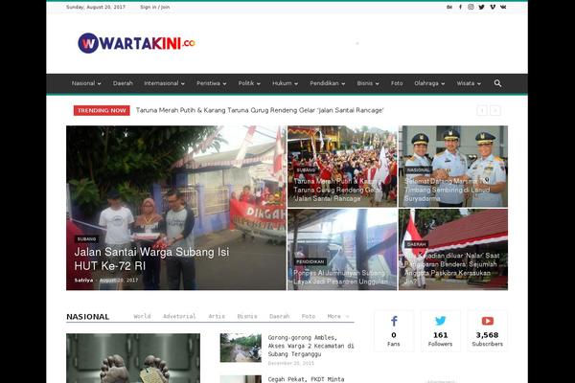Open the Instagram icon in top bar
The image size is (575, 383).
471,7
